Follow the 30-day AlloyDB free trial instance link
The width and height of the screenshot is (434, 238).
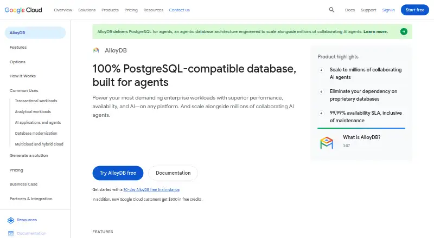pos(151,190)
